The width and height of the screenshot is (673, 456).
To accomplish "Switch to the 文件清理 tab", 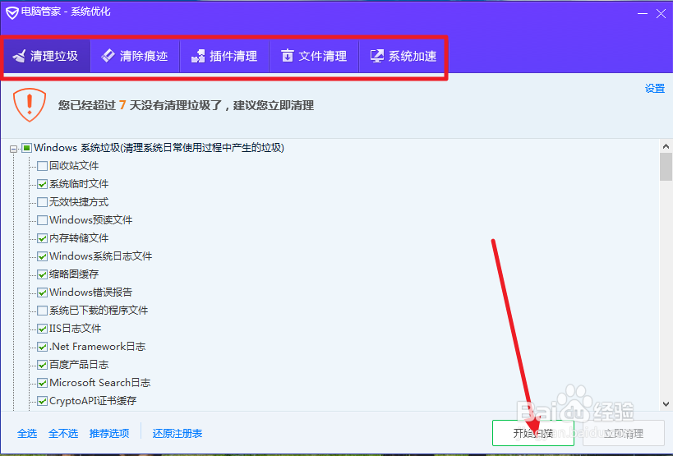I will point(314,56).
